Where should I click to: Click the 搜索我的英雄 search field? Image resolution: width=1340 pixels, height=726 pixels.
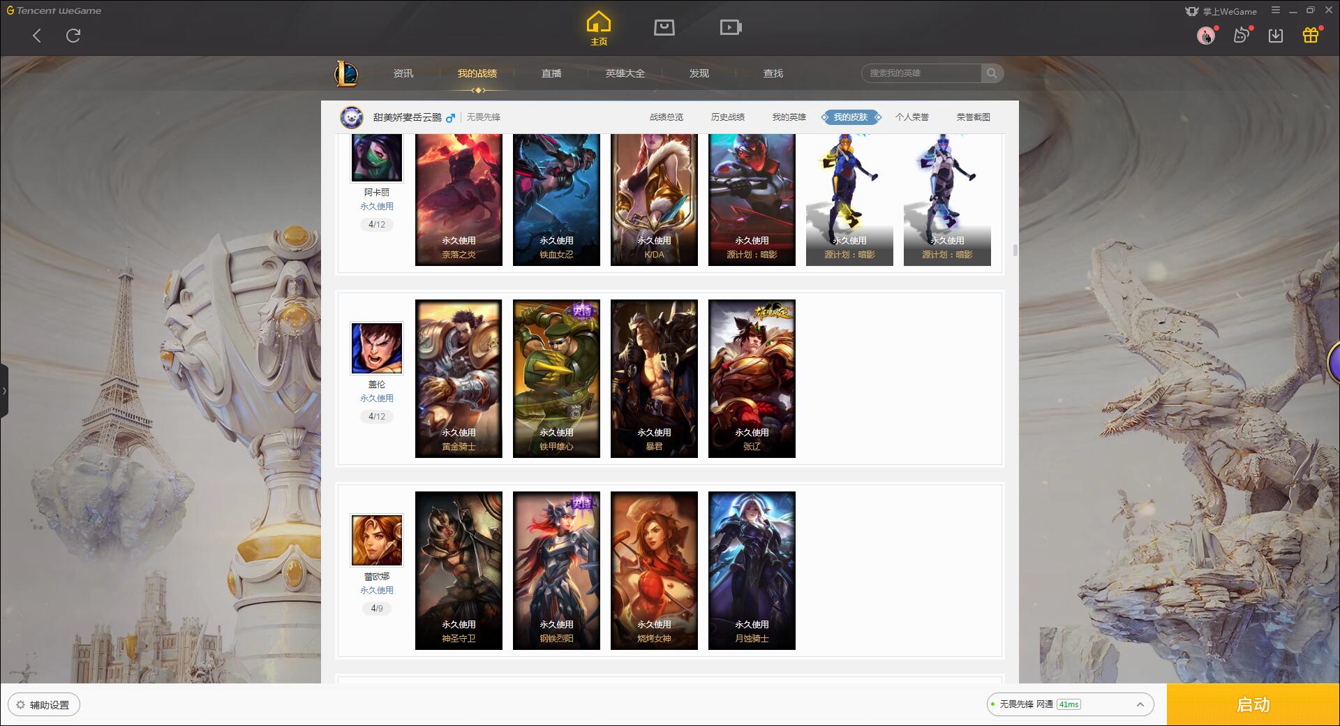(923, 73)
